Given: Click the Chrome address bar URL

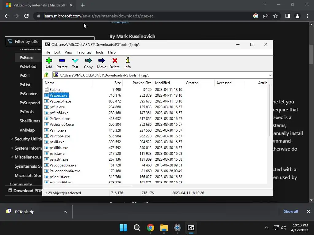Looking at the screenshot, I should point(98,16).
